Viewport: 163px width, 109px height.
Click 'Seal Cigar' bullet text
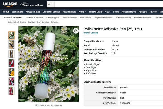(91, 67)
